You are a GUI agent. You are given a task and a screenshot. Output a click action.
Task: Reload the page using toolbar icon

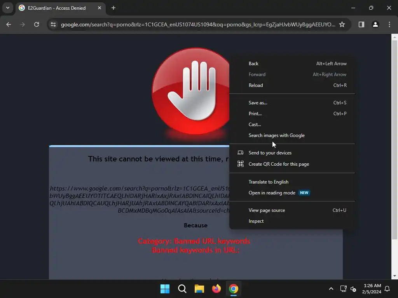click(37, 24)
